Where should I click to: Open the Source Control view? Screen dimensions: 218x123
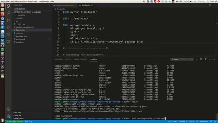[8, 20]
